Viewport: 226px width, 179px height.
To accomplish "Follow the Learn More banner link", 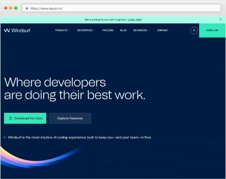I will (x=135, y=20).
